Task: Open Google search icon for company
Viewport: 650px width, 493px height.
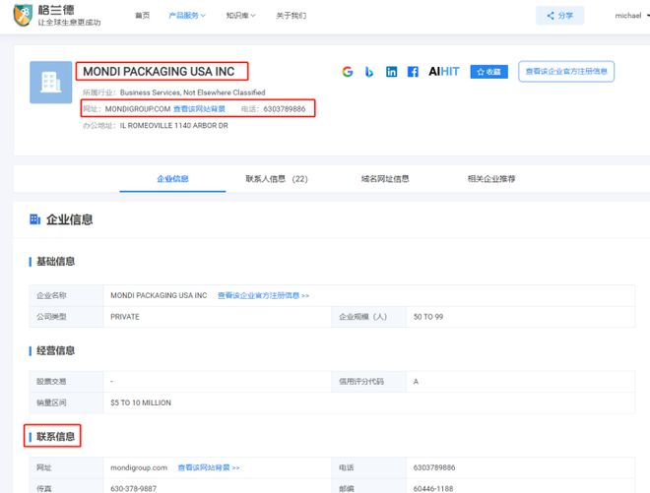Action: click(x=348, y=72)
